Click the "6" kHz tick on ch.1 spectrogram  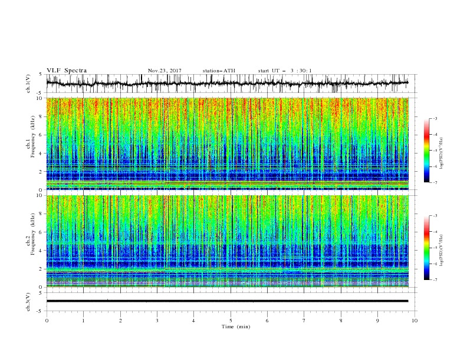click(41, 135)
